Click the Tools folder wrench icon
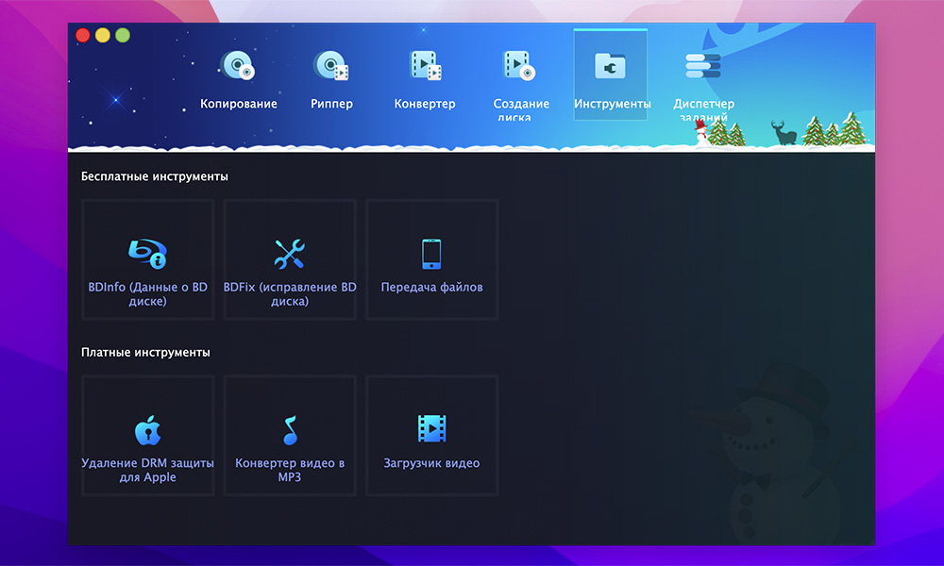 coord(610,66)
